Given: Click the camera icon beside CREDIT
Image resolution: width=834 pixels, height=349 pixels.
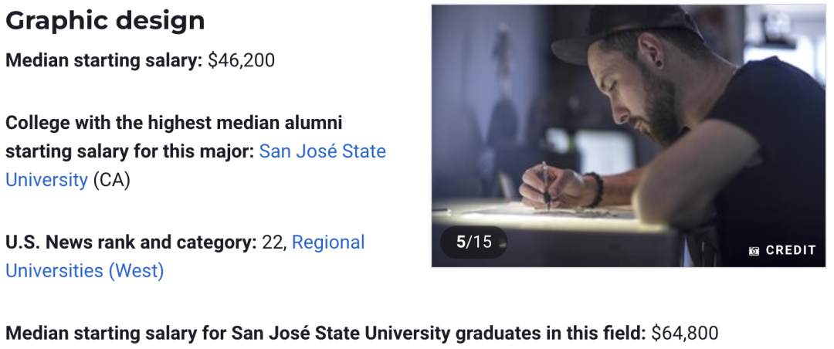Looking at the screenshot, I should [x=754, y=251].
